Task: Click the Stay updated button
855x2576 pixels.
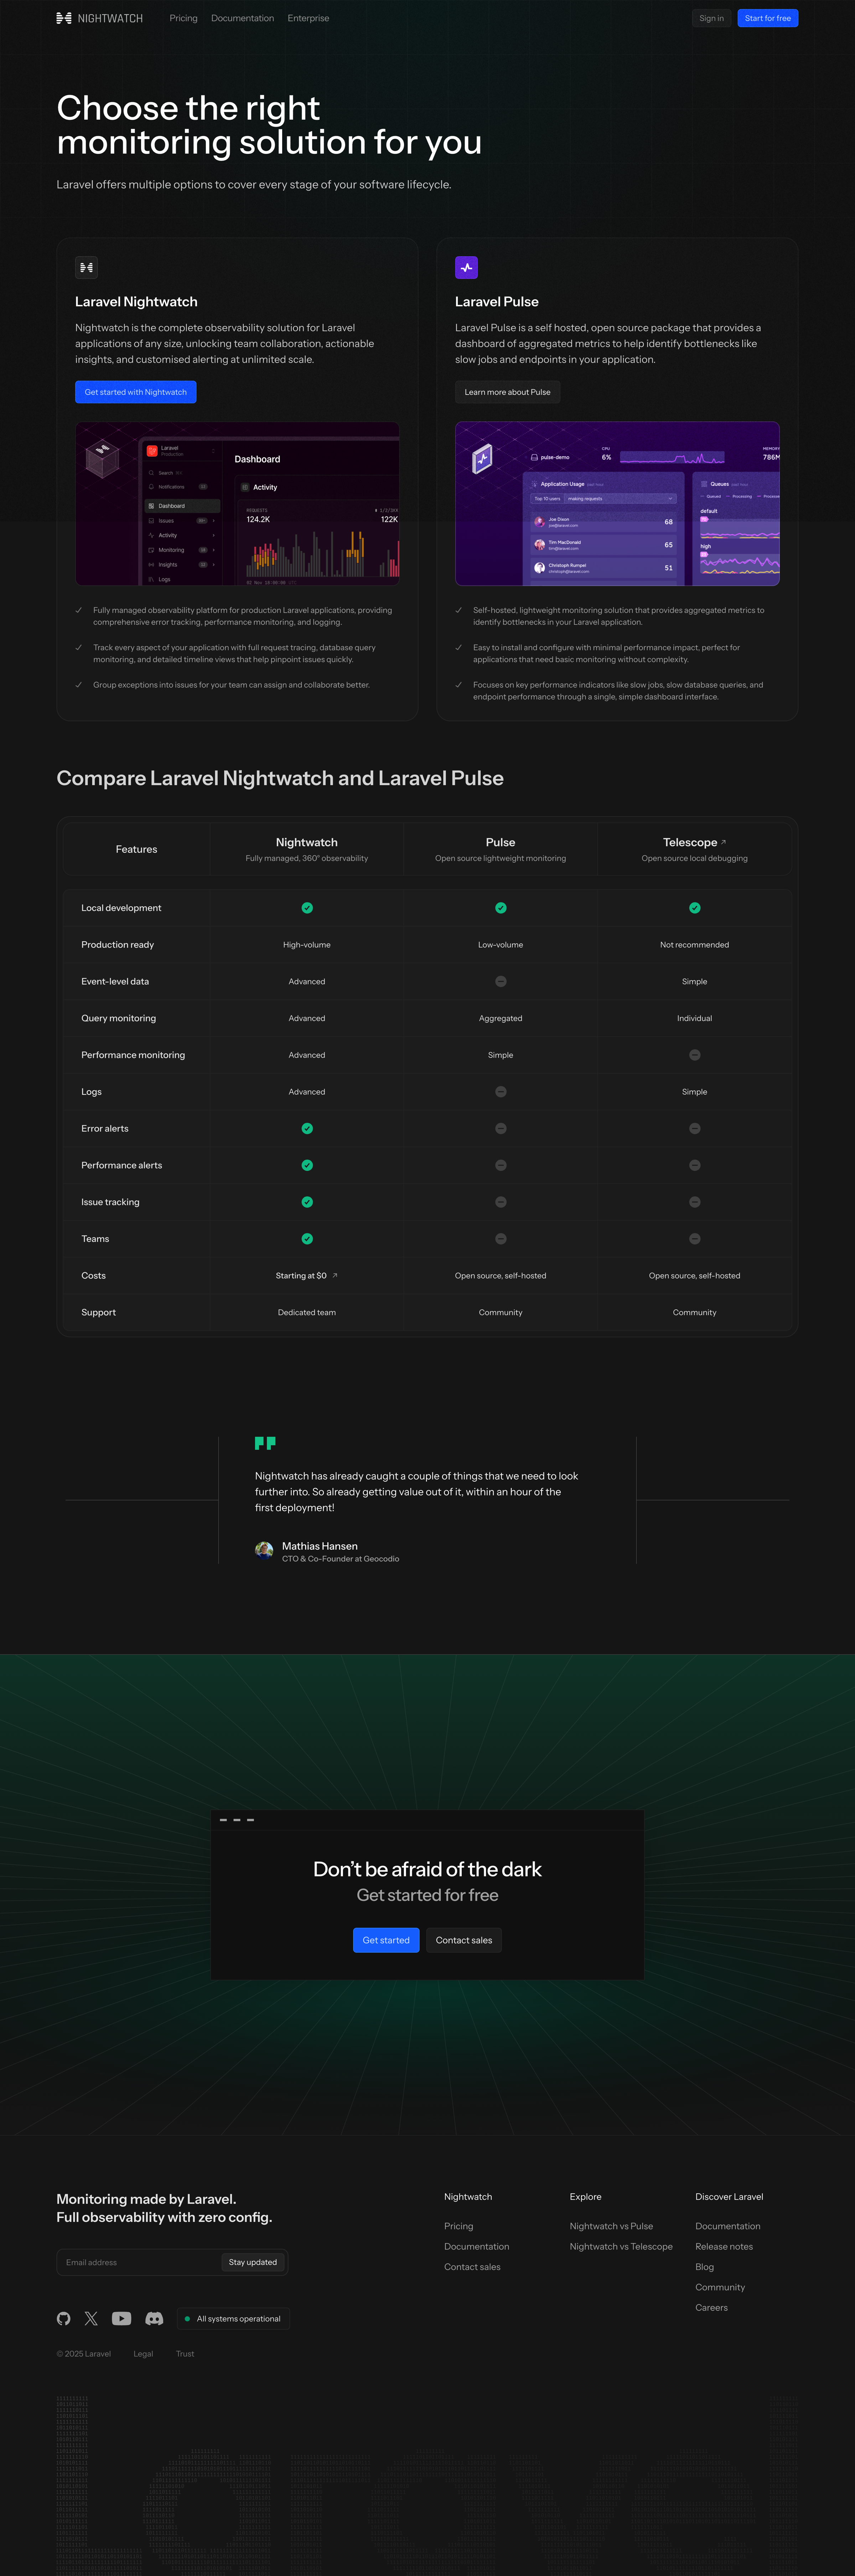Action: click(x=253, y=2262)
